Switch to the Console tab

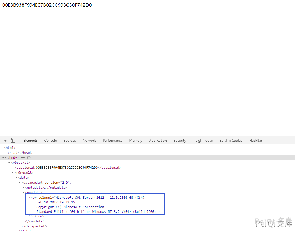pyautogui.click(x=50, y=141)
